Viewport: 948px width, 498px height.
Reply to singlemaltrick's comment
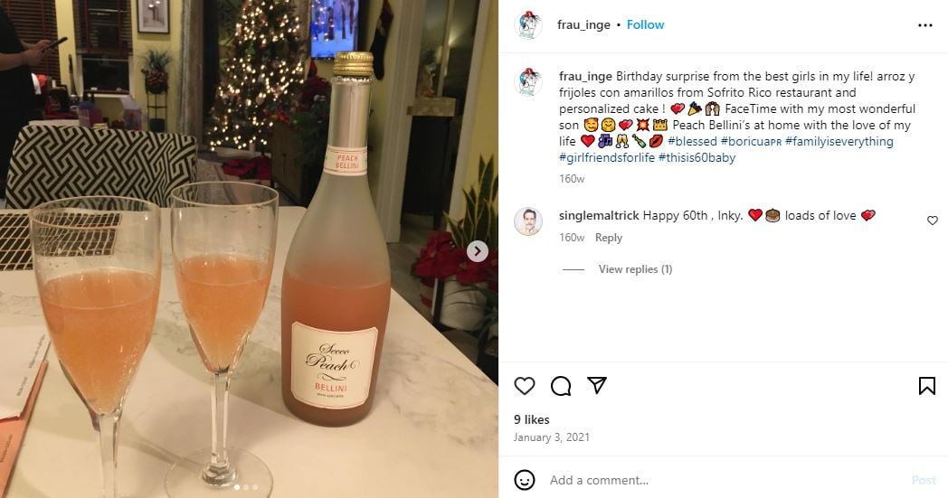pyautogui.click(x=609, y=238)
